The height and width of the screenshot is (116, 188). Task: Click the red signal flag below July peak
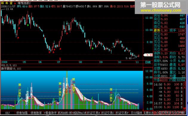point(67,34)
